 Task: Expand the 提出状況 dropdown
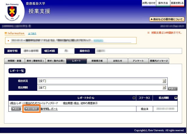click(164, 81)
